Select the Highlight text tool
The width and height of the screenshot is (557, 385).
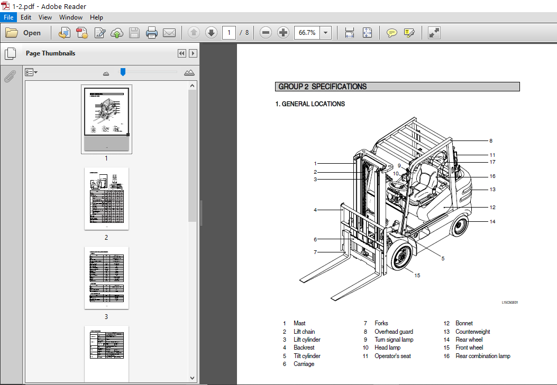pyautogui.click(x=409, y=33)
